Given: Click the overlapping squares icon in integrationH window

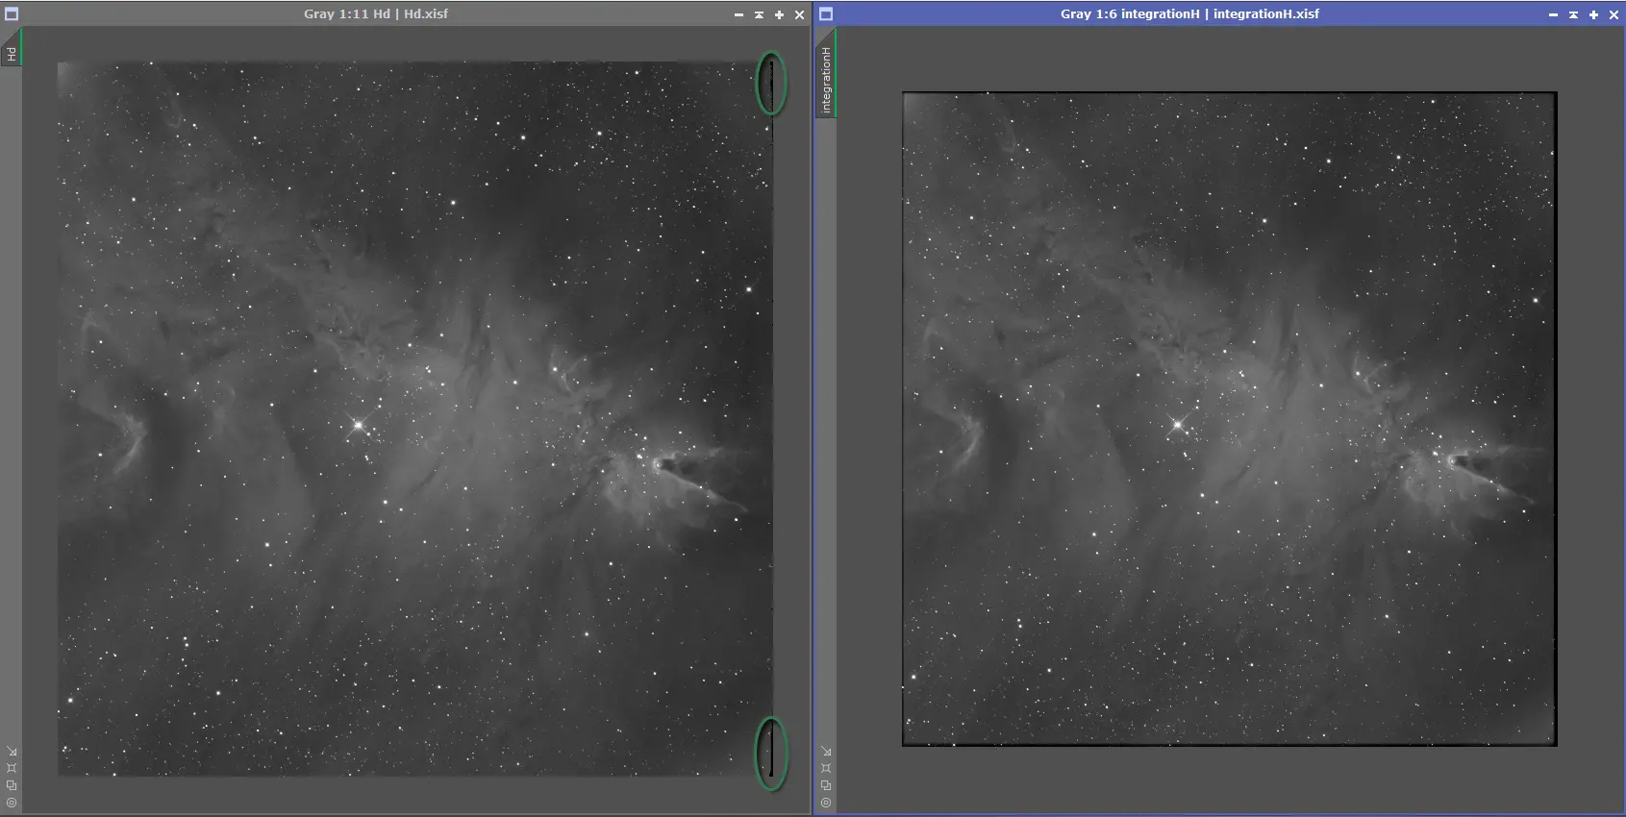Looking at the screenshot, I should 826,785.
